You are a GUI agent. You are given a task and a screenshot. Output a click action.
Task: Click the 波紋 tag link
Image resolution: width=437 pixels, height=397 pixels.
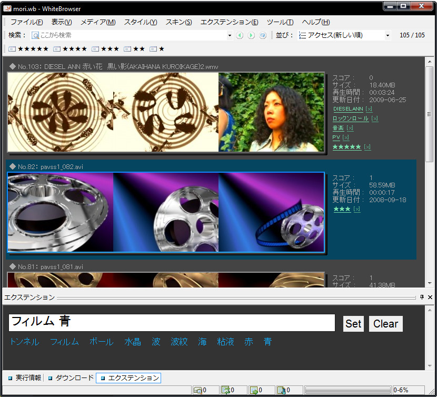click(x=179, y=342)
